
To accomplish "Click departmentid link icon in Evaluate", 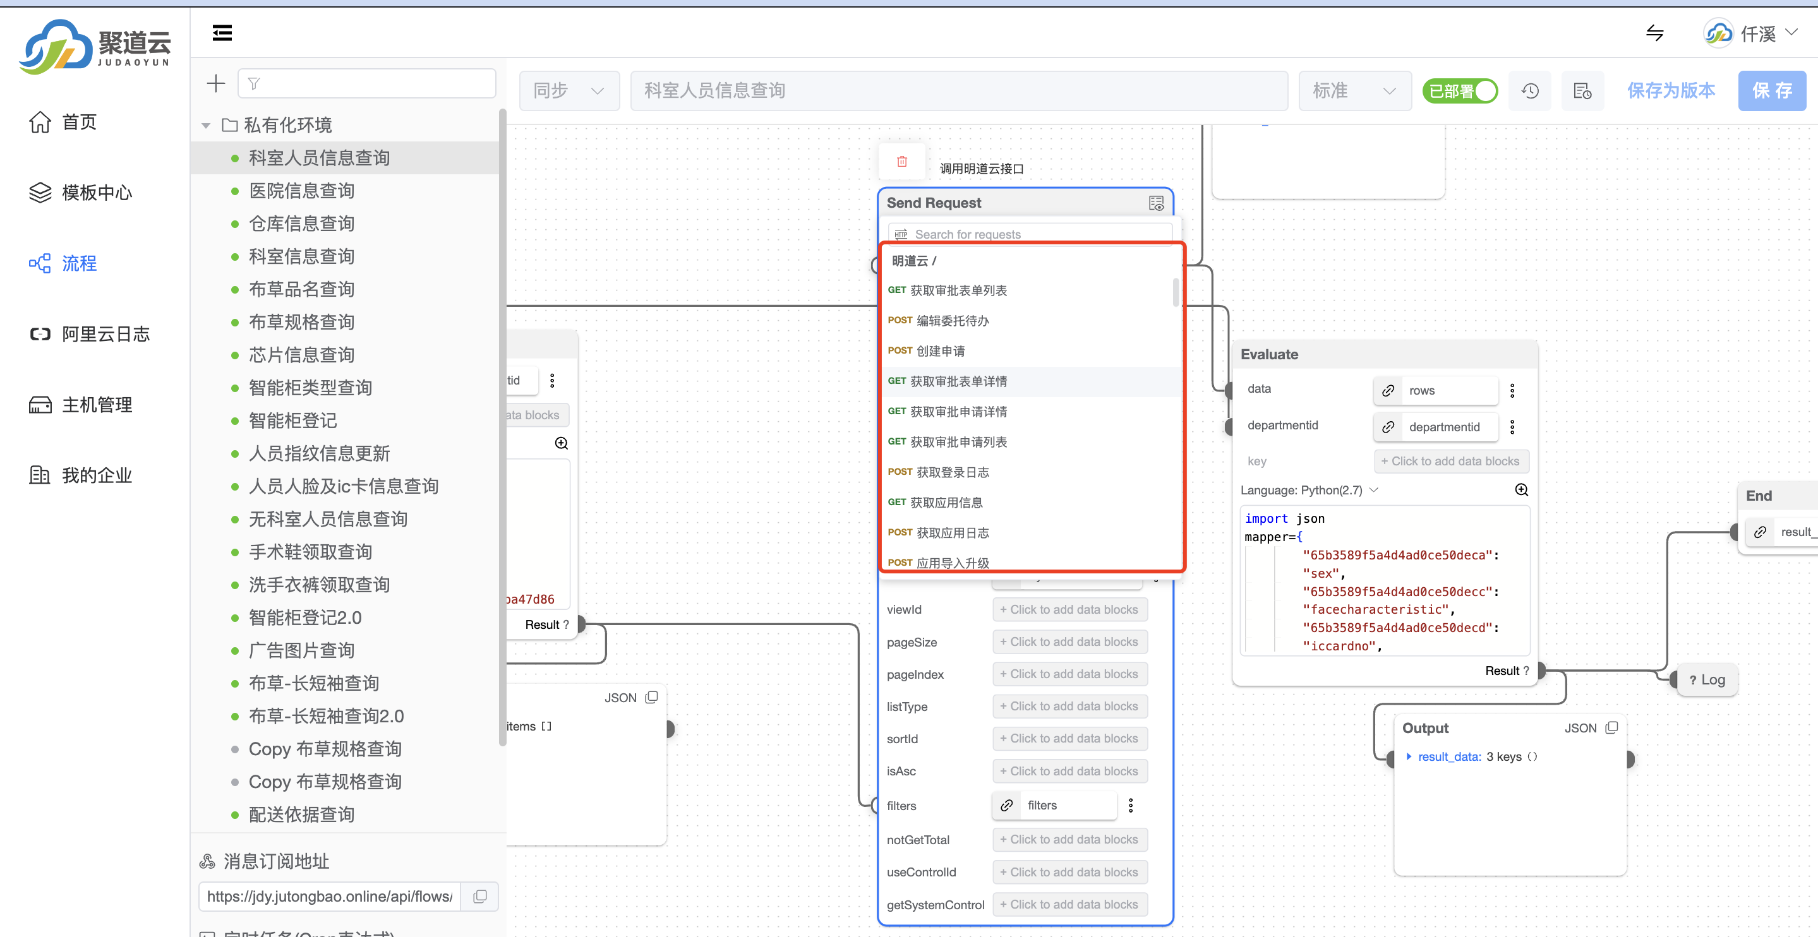I will click(1387, 427).
